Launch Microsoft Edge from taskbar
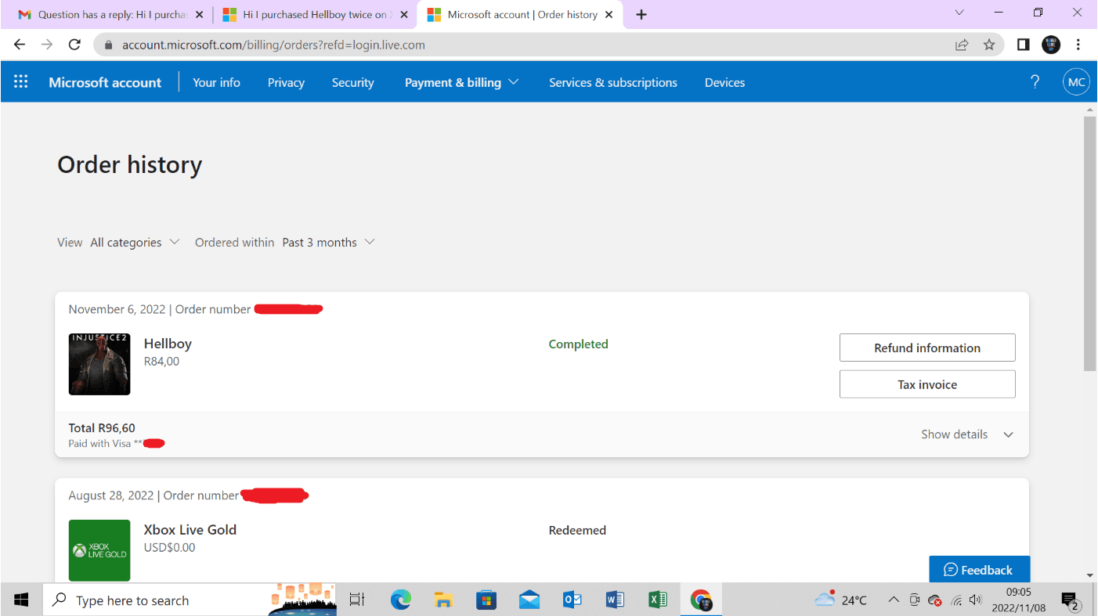Viewport: 1098px width, 616px height. [x=401, y=600]
